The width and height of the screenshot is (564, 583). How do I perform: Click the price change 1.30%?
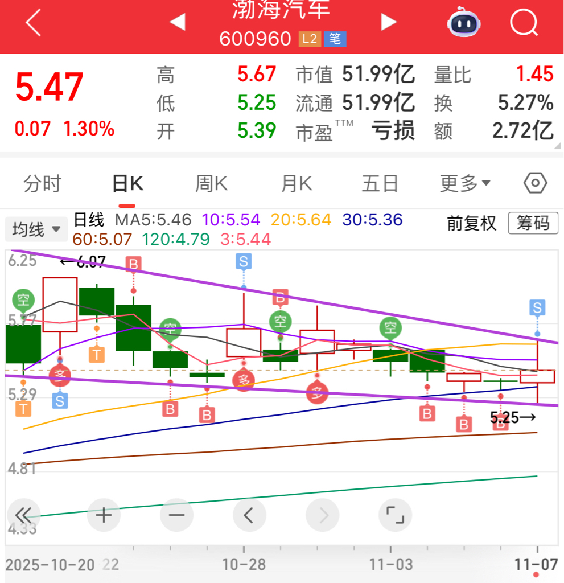(89, 129)
